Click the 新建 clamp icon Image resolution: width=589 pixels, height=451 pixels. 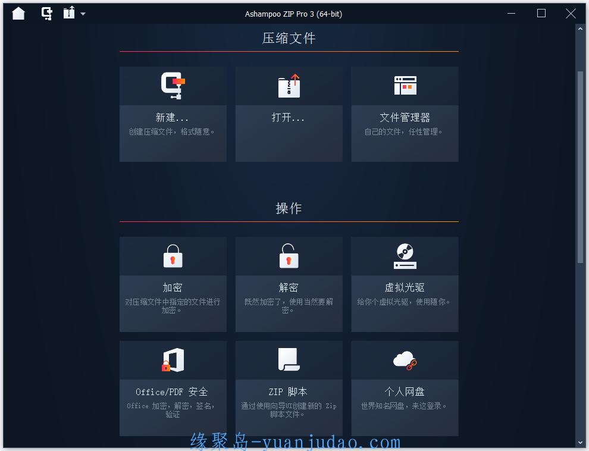coord(173,86)
